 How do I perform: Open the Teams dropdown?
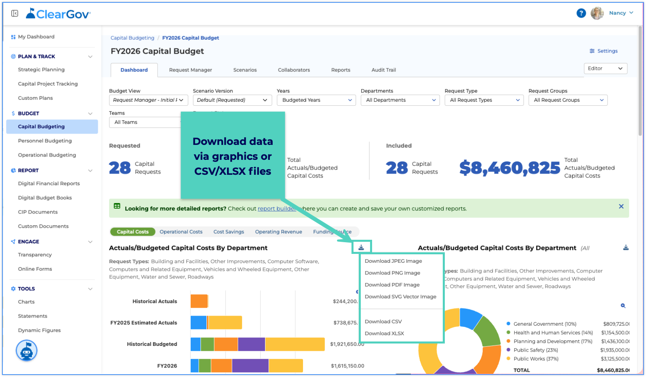tap(145, 122)
